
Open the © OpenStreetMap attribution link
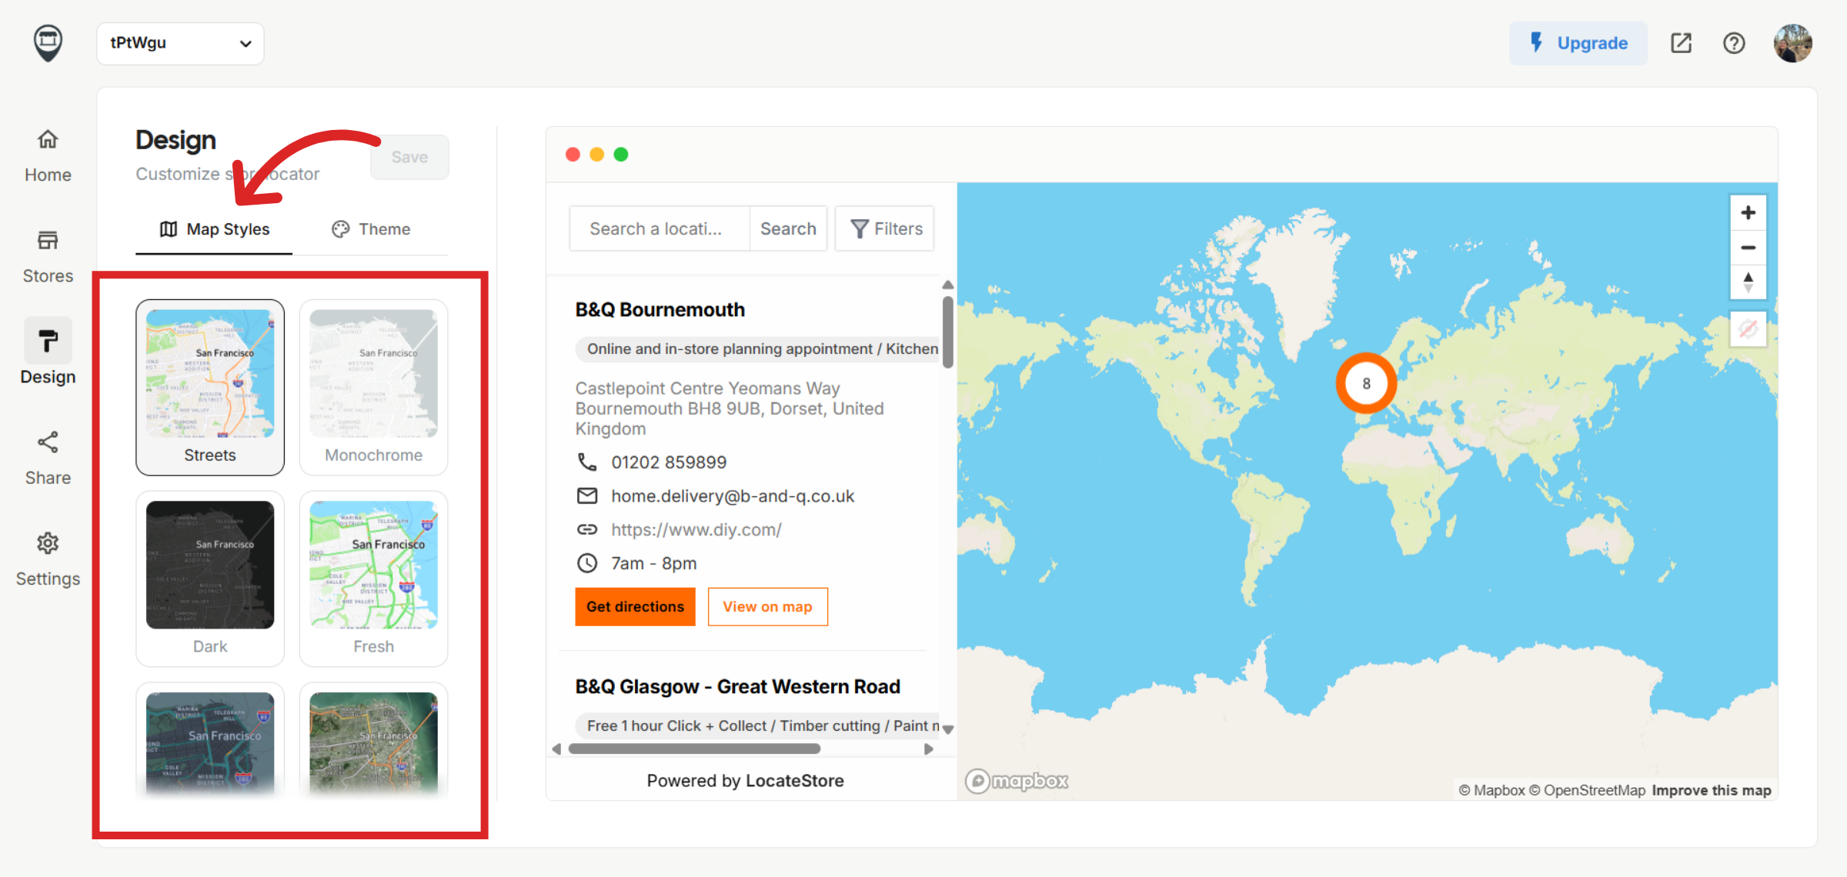click(x=1587, y=790)
